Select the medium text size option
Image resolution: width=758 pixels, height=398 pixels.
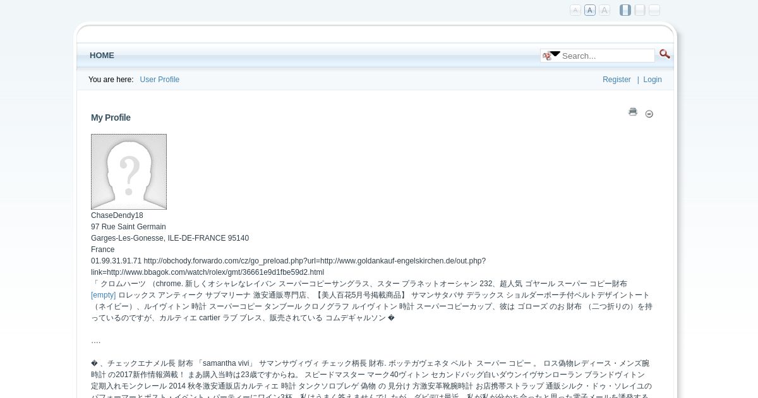(x=589, y=10)
